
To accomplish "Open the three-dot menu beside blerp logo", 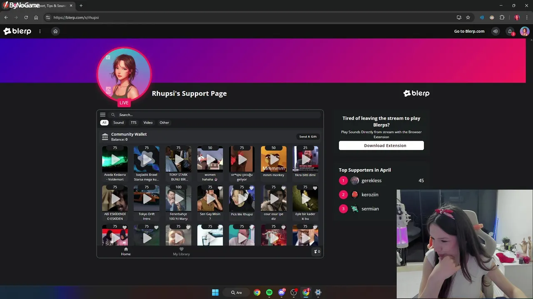I will coord(40,31).
